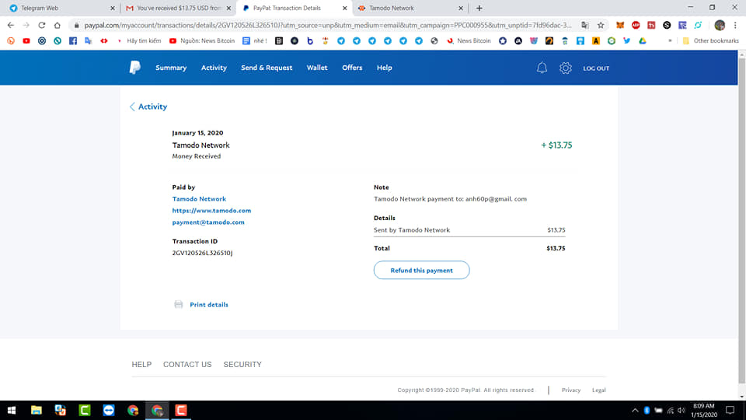Open Offers in PayPal navigation
Viewport: 746px width, 420px height.
click(x=352, y=68)
